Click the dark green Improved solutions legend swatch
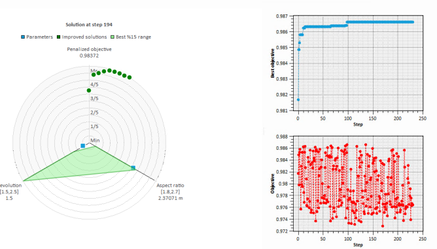Image resolution: width=437 pixels, height=249 pixels. pos(58,37)
